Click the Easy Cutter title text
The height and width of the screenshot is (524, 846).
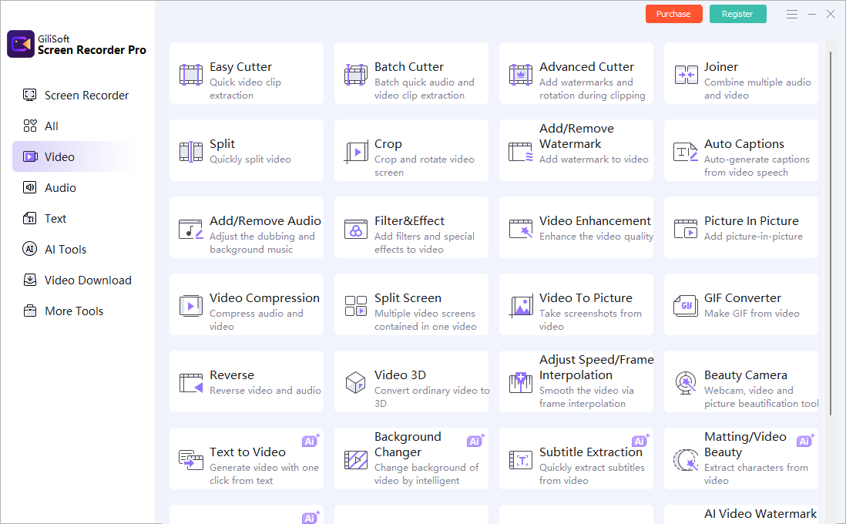[x=240, y=67]
